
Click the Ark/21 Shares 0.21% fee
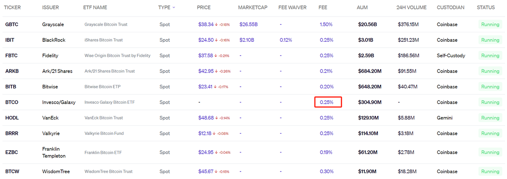click(x=326, y=71)
